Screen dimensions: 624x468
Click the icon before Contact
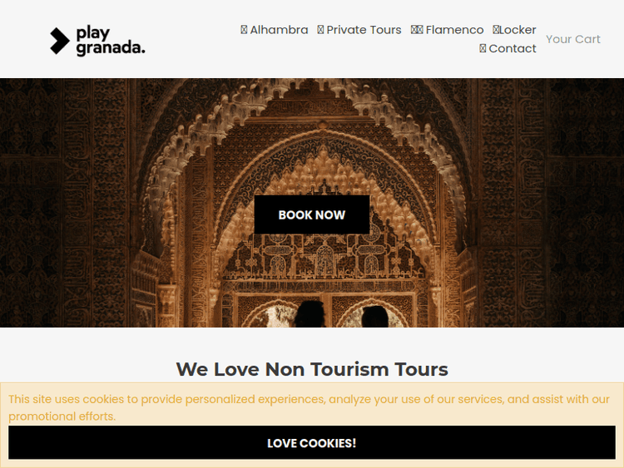coord(483,48)
